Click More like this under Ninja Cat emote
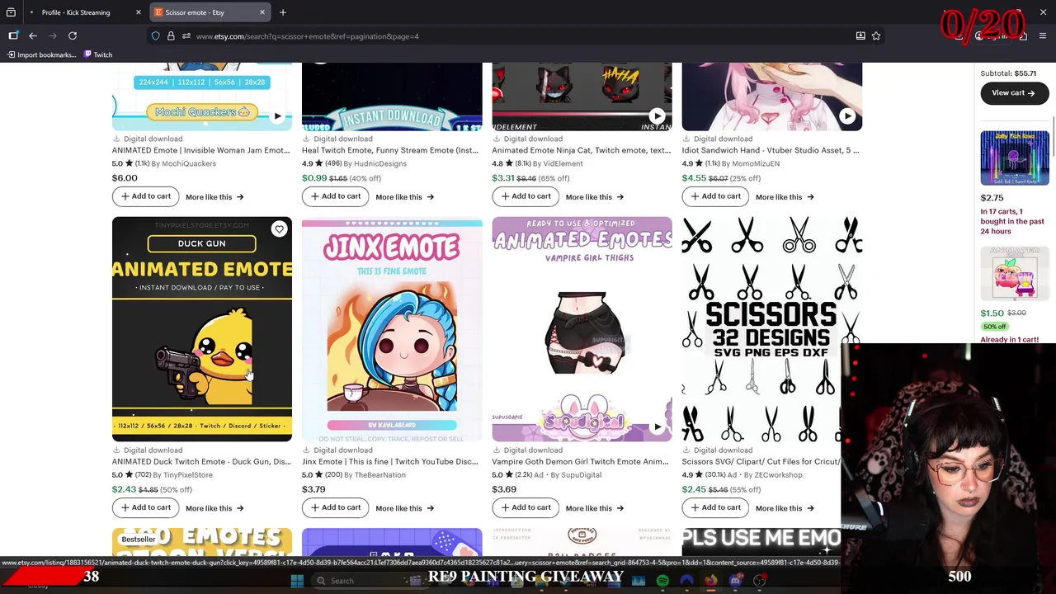The width and height of the screenshot is (1056, 594). pos(594,197)
